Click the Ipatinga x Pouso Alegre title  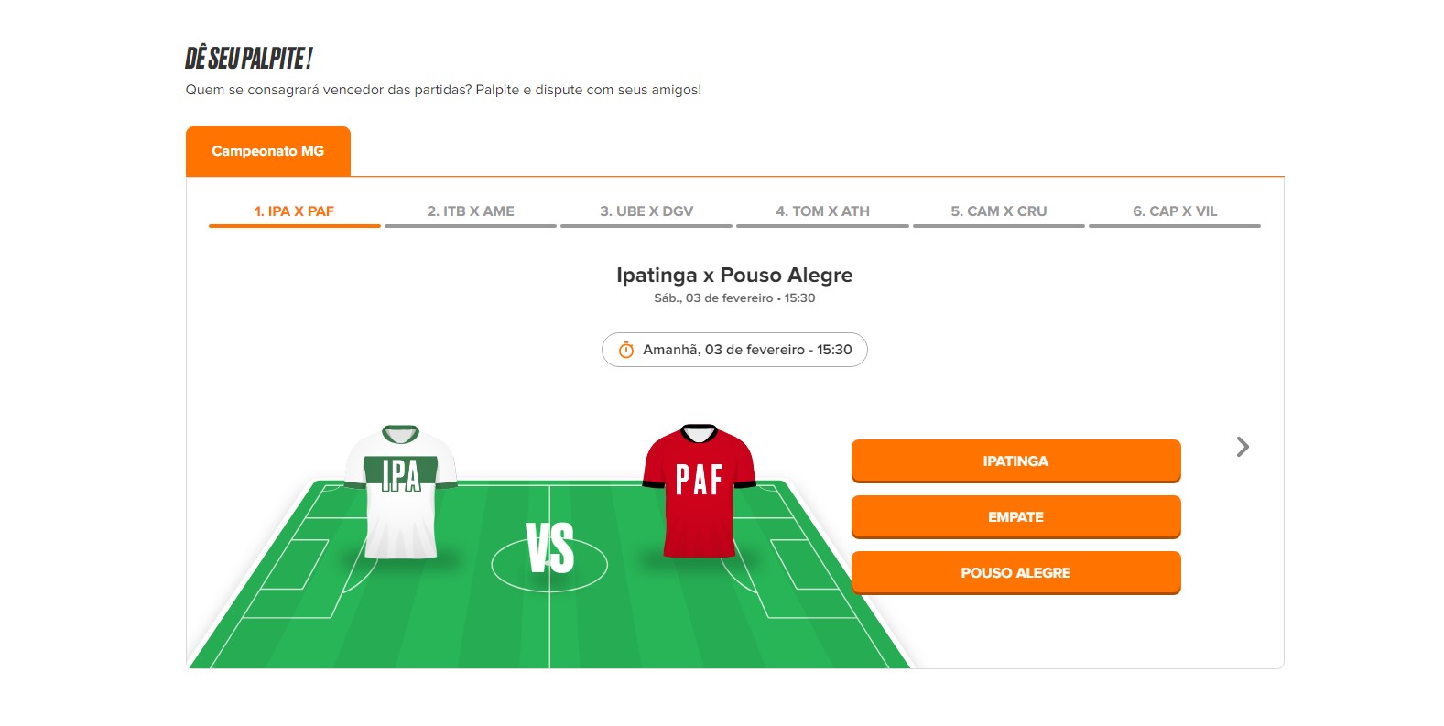pyautogui.click(x=734, y=275)
